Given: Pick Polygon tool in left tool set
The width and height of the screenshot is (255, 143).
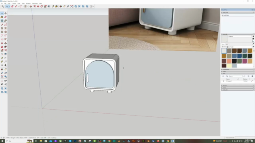Looking at the screenshot, I should click(x=6, y=32).
